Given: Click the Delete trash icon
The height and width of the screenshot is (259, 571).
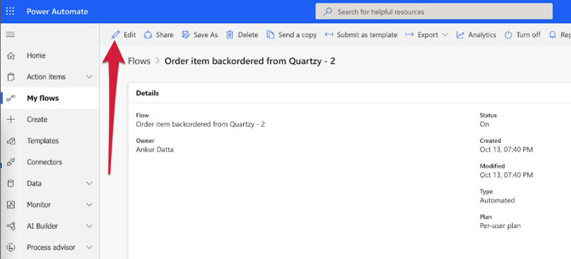Looking at the screenshot, I should (x=230, y=35).
